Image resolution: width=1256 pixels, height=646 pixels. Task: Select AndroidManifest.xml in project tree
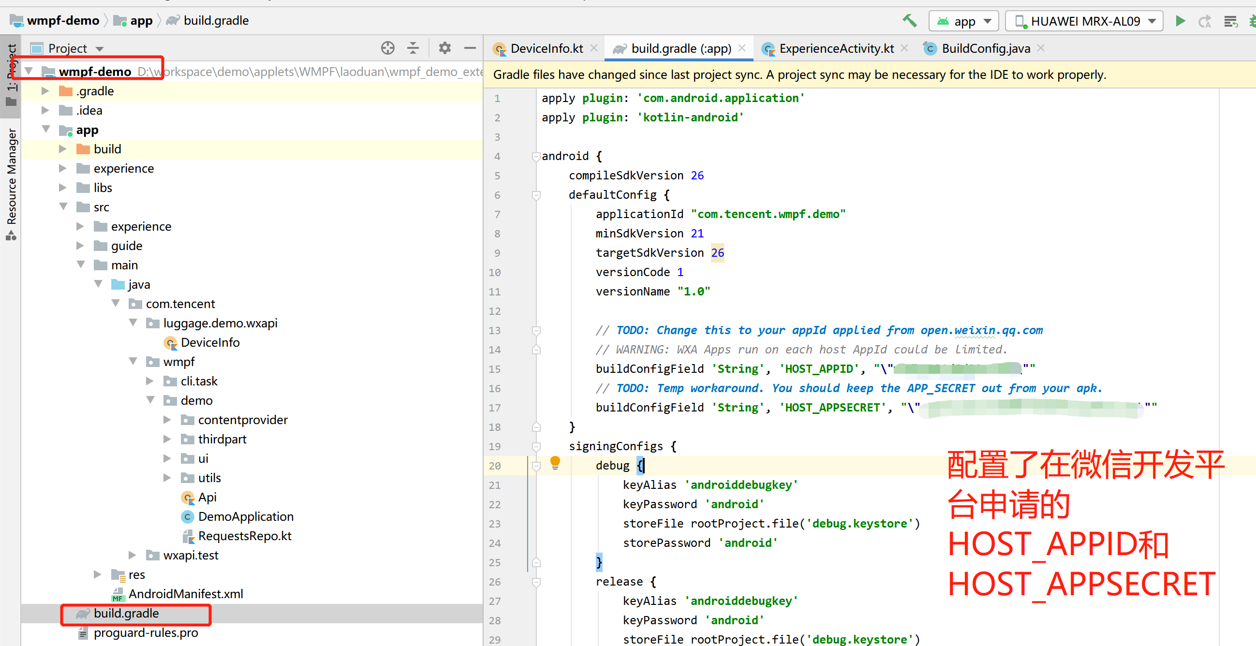coord(185,594)
